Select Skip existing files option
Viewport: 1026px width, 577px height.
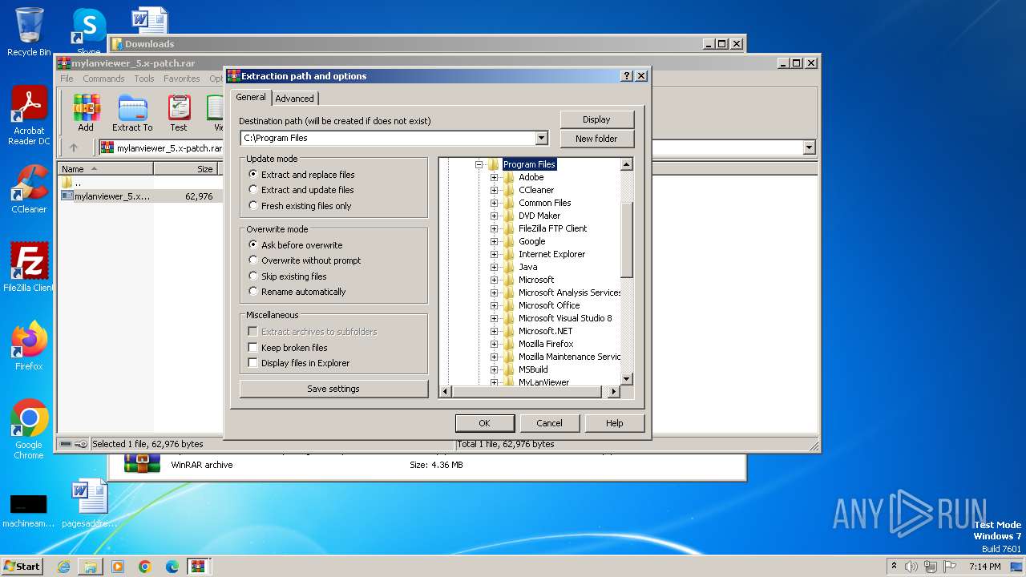288,276
